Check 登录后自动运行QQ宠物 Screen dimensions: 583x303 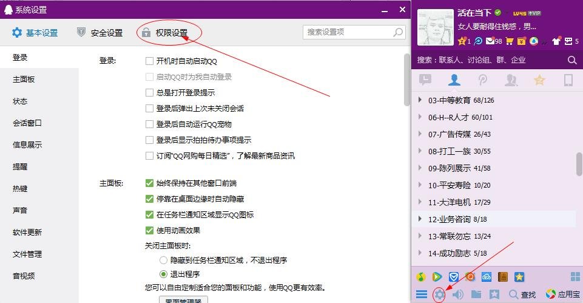[x=149, y=124]
